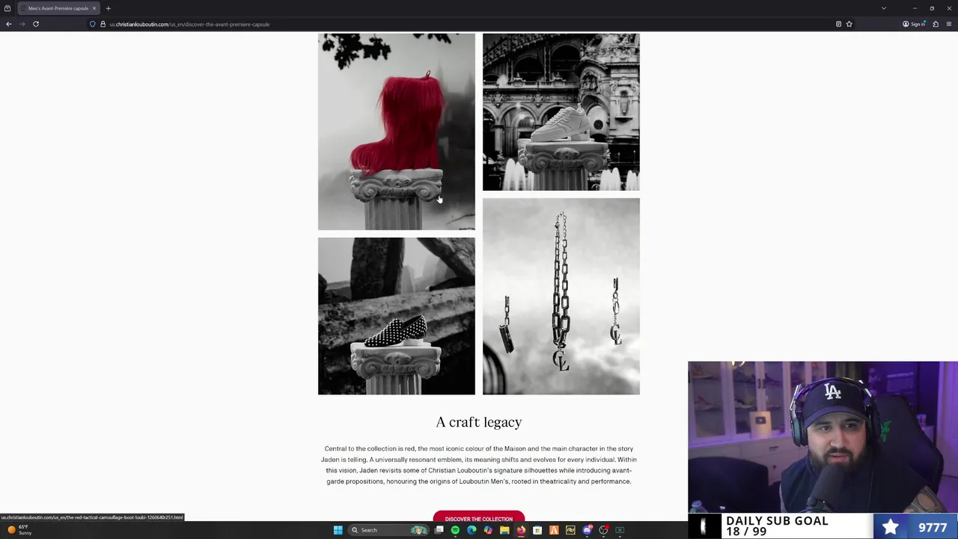Open the white sneaker image
This screenshot has width=958, height=539.
click(x=561, y=112)
